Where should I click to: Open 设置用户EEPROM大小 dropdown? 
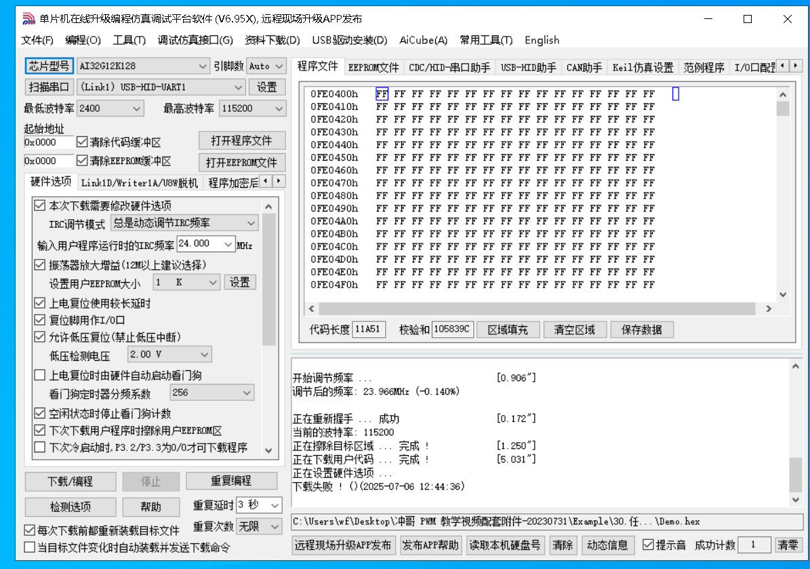[x=186, y=282]
